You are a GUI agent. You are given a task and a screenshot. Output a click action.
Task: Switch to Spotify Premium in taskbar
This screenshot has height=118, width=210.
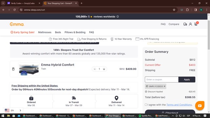pyautogui.click(x=145, y=116)
